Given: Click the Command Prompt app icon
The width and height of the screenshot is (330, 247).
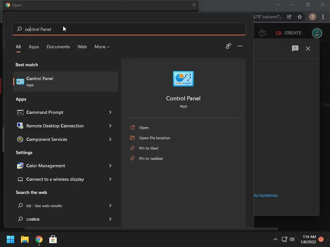Looking at the screenshot, I should click(x=20, y=112).
